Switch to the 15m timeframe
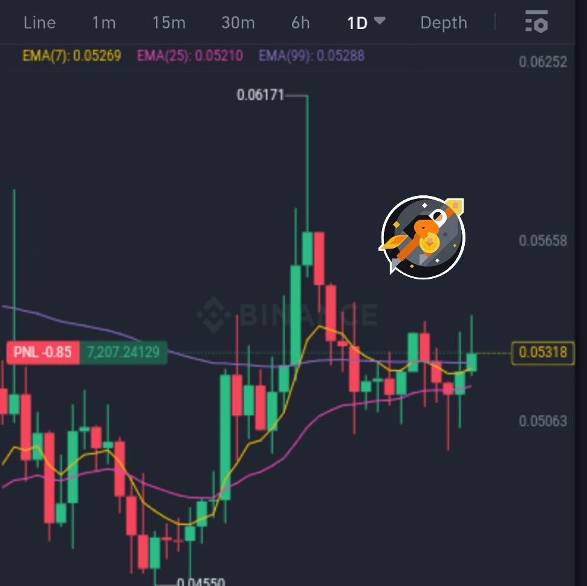This screenshot has height=586, width=587. pyautogui.click(x=169, y=23)
